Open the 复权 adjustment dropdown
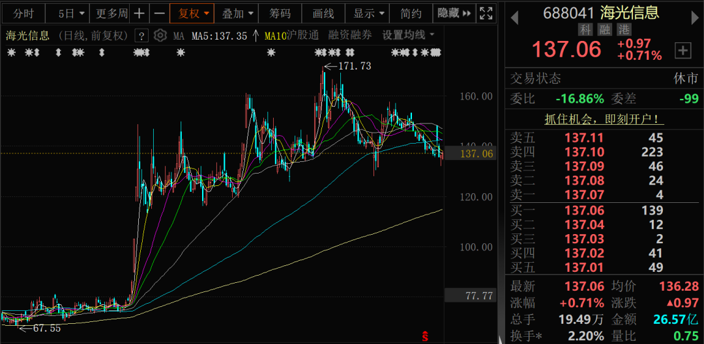The width and height of the screenshot is (704, 344). 194,13
